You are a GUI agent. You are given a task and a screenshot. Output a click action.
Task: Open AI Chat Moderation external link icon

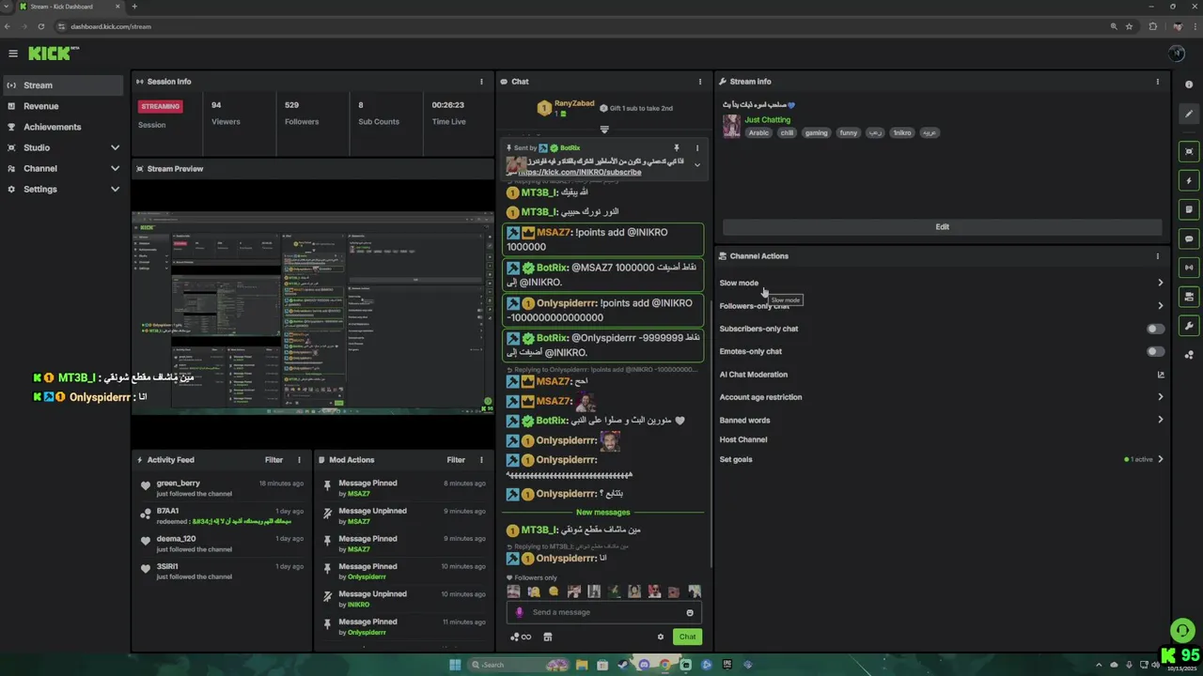1161,375
